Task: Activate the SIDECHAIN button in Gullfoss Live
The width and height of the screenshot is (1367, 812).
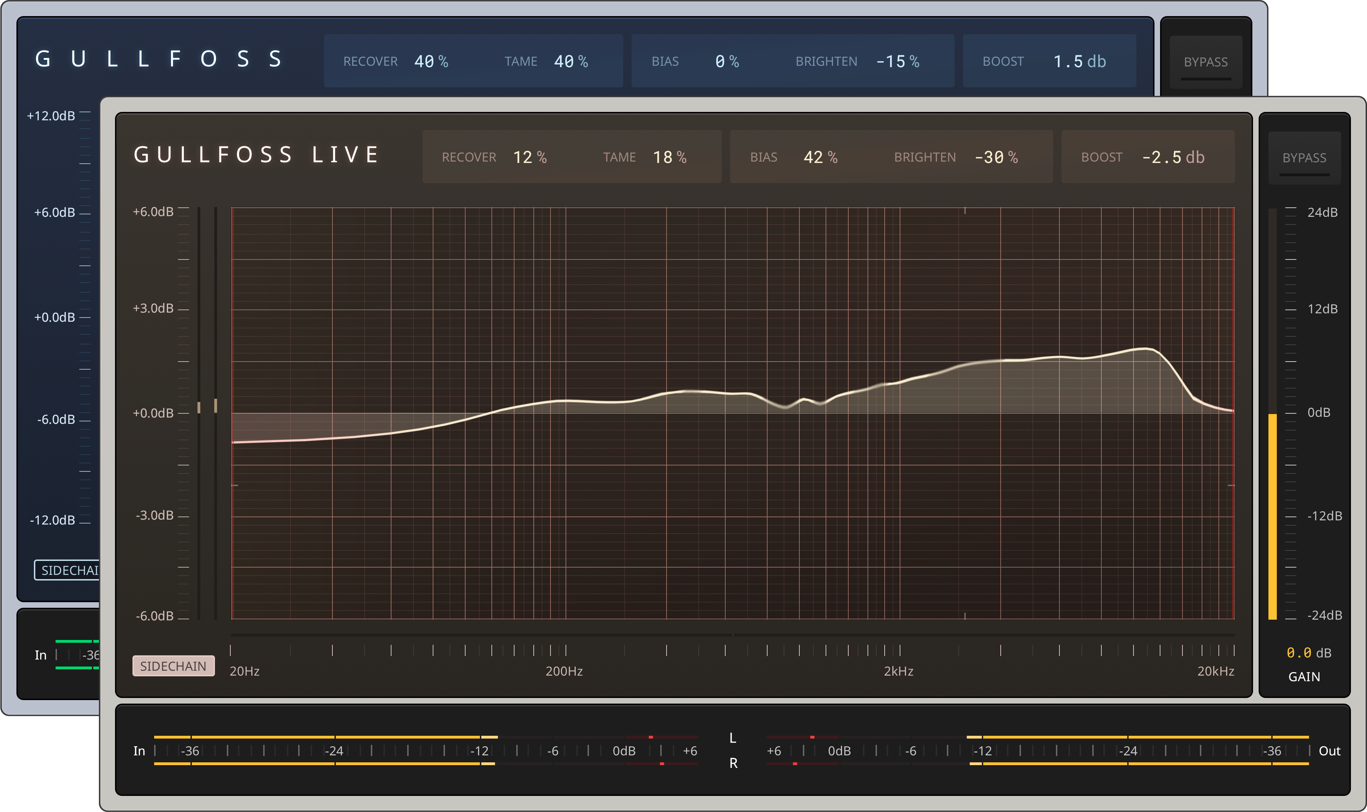Action: [173, 666]
